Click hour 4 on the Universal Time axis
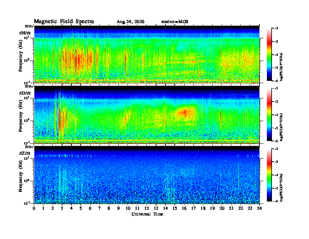The width and height of the screenshot is (309, 239). (71, 209)
